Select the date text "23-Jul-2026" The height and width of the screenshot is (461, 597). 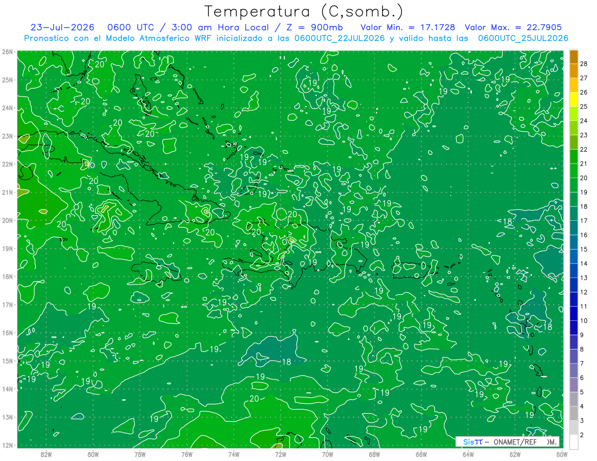click(x=63, y=27)
